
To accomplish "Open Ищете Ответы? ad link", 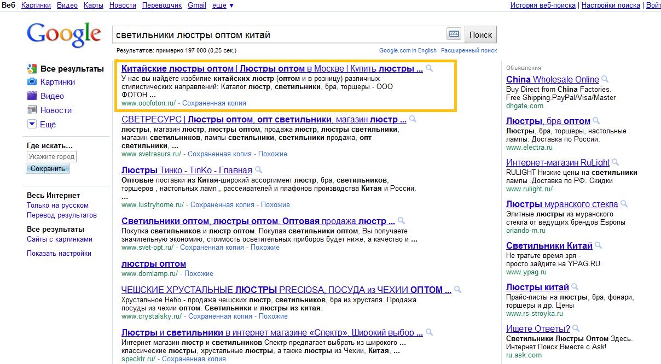I will tap(538, 329).
